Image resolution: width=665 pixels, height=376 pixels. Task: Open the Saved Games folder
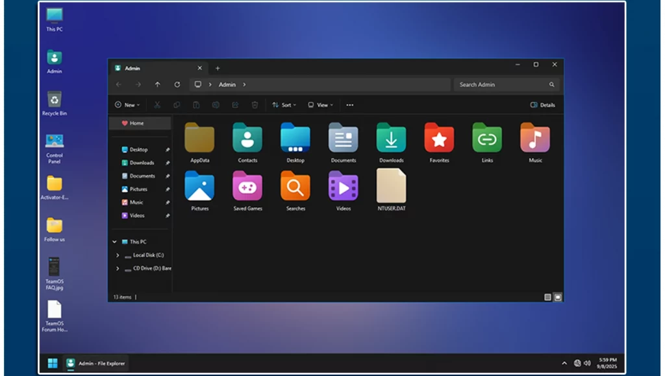247,187
